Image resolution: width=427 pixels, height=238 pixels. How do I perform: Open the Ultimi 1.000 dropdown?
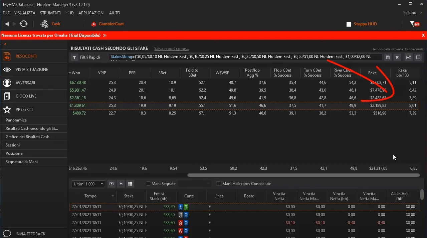(88, 184)
